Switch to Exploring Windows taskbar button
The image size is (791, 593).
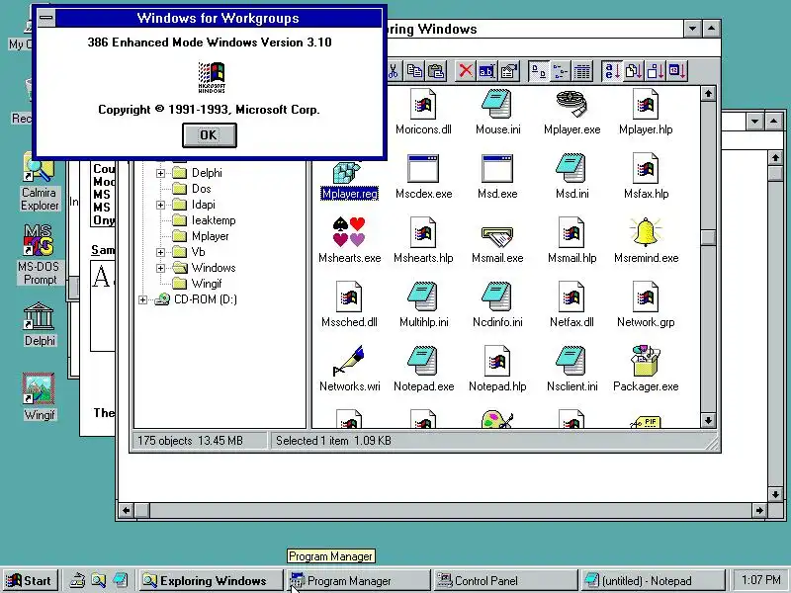click(211, 581)
